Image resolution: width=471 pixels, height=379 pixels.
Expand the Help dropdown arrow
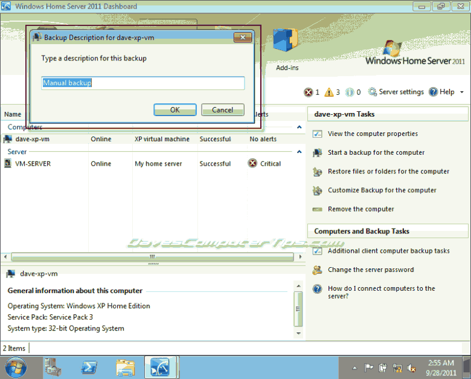[462, 92]
